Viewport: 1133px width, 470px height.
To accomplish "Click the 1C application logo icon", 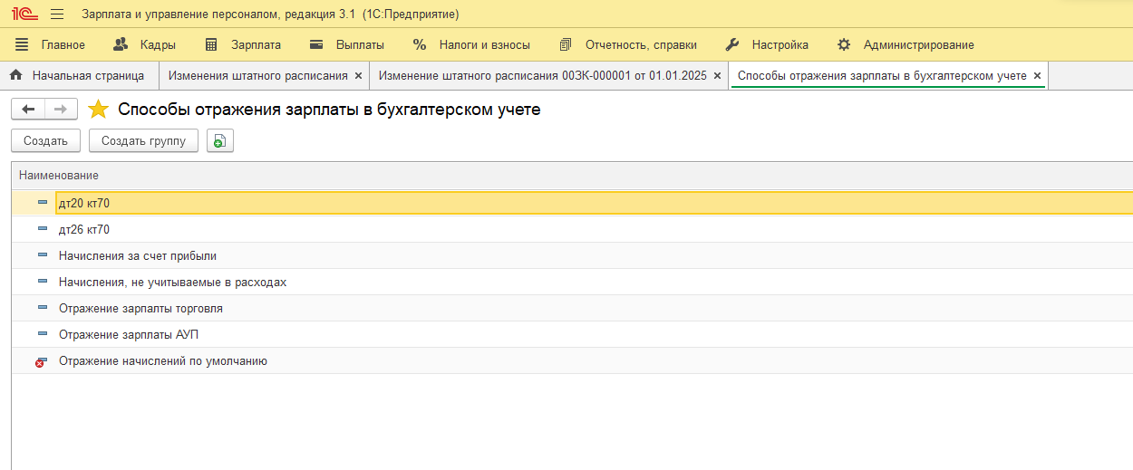I will [24, 14].
